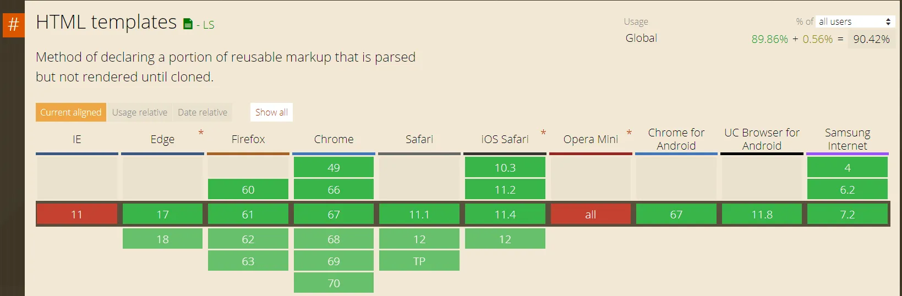902x296 pixels.
Task: Switch to Usage relative view
Action: click(x=140, y=112)
